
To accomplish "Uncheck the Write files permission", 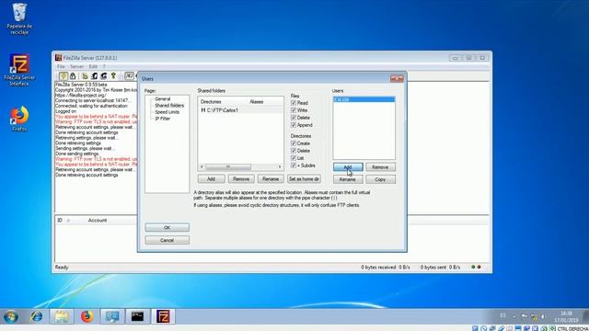I will [294, 110].
